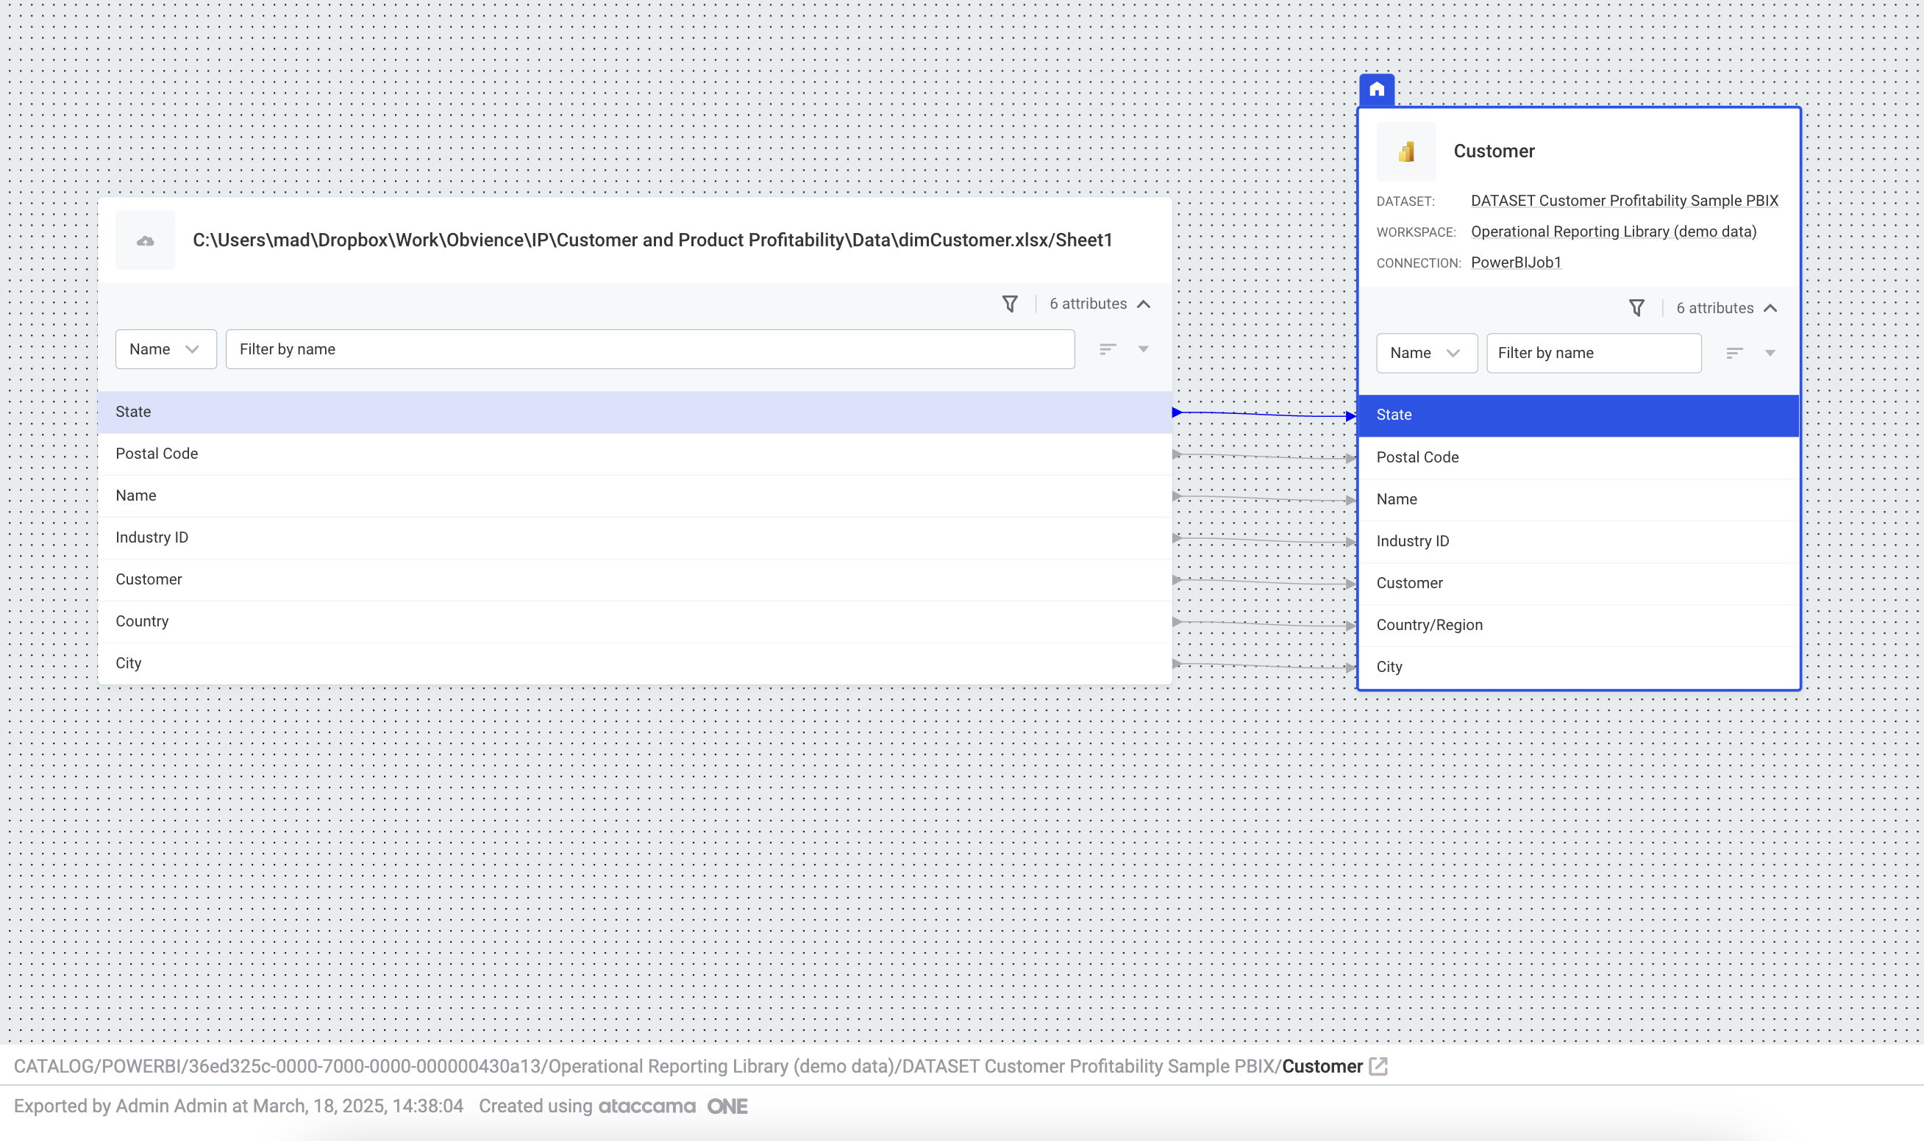Image resolution: width=1924 pixels, height=1141 pixels.
Task: Click the Filter by name field on the dimCustomer card
Action: pos(650,349)
